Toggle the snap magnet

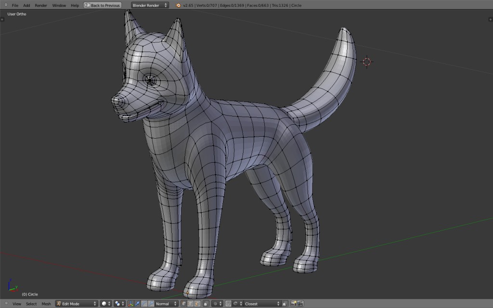click(x=228, y=304)
